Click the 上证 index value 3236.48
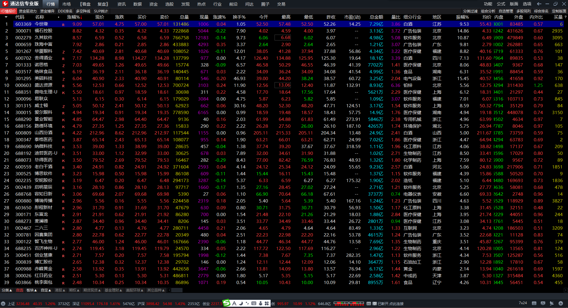Image resolution: width=568 pixels, height=308 pixels. point(23,304)
